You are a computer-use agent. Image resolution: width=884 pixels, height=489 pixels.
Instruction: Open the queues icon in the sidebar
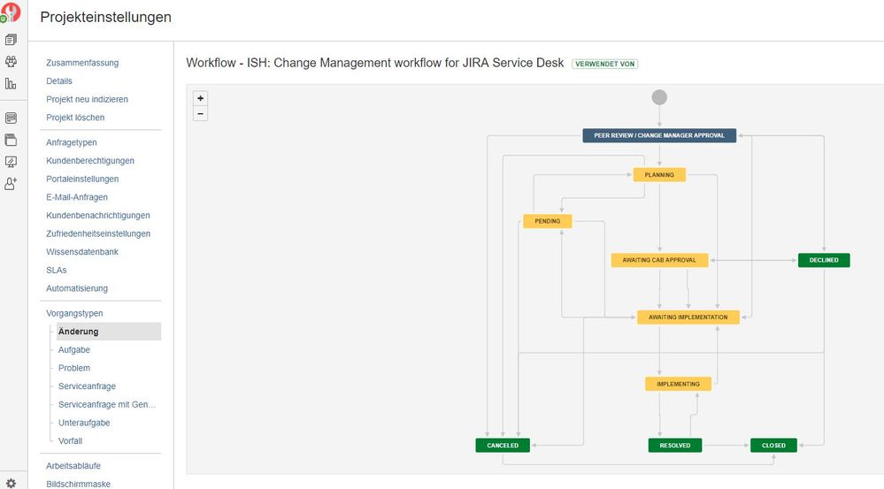[x=11, y=40]
